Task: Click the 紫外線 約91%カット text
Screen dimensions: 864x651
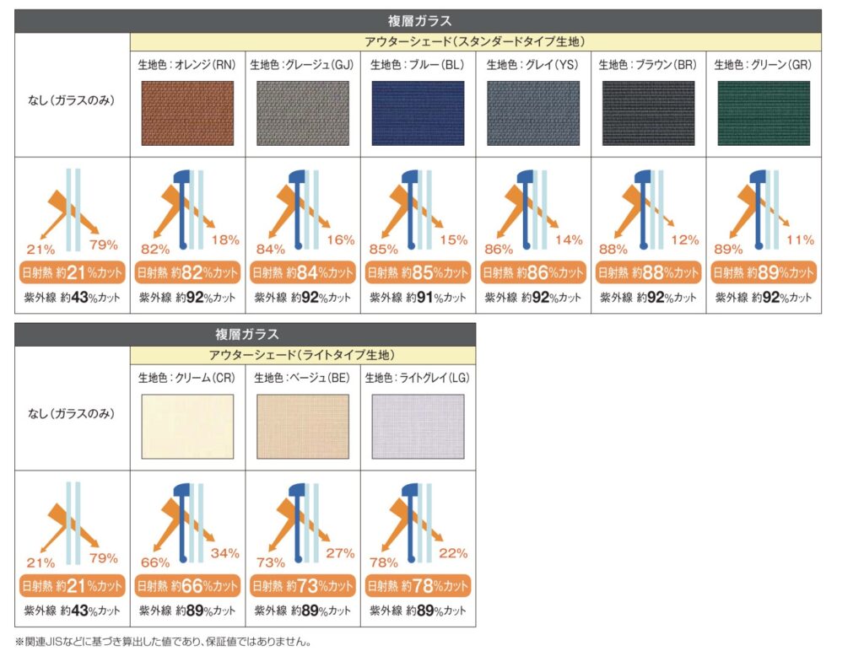Action: coord(418,298)
